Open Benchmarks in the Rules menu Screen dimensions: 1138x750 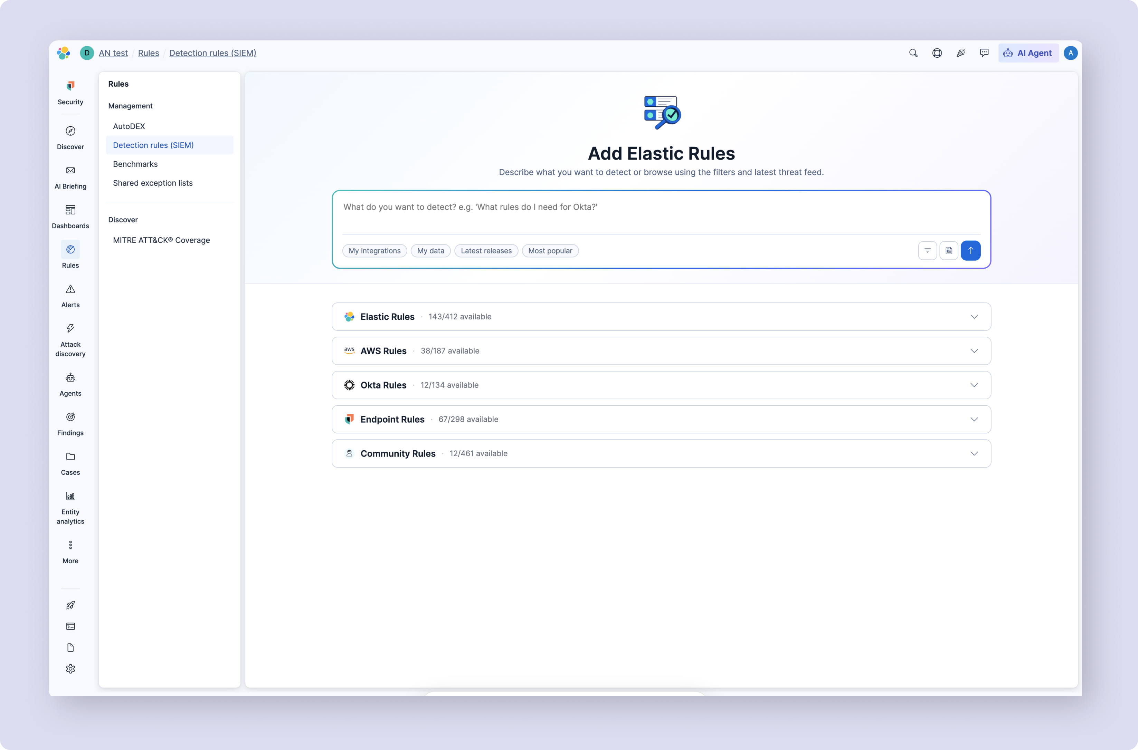pos(169,164)
